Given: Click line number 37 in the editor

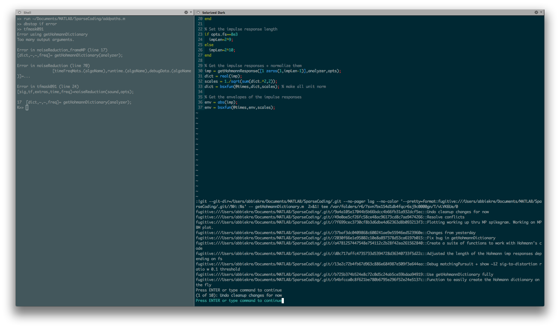Looking at the screenshot, I should (x=200, y=107).
